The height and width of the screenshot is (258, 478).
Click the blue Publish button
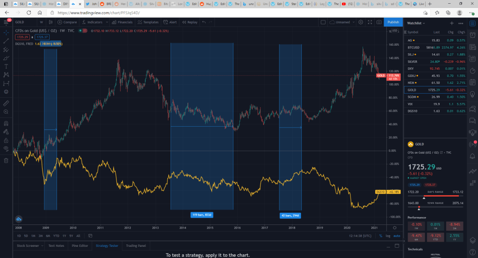click(x=393, y=22)
